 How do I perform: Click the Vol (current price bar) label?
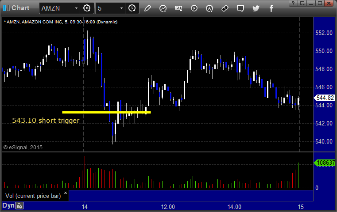pos(33,196)
